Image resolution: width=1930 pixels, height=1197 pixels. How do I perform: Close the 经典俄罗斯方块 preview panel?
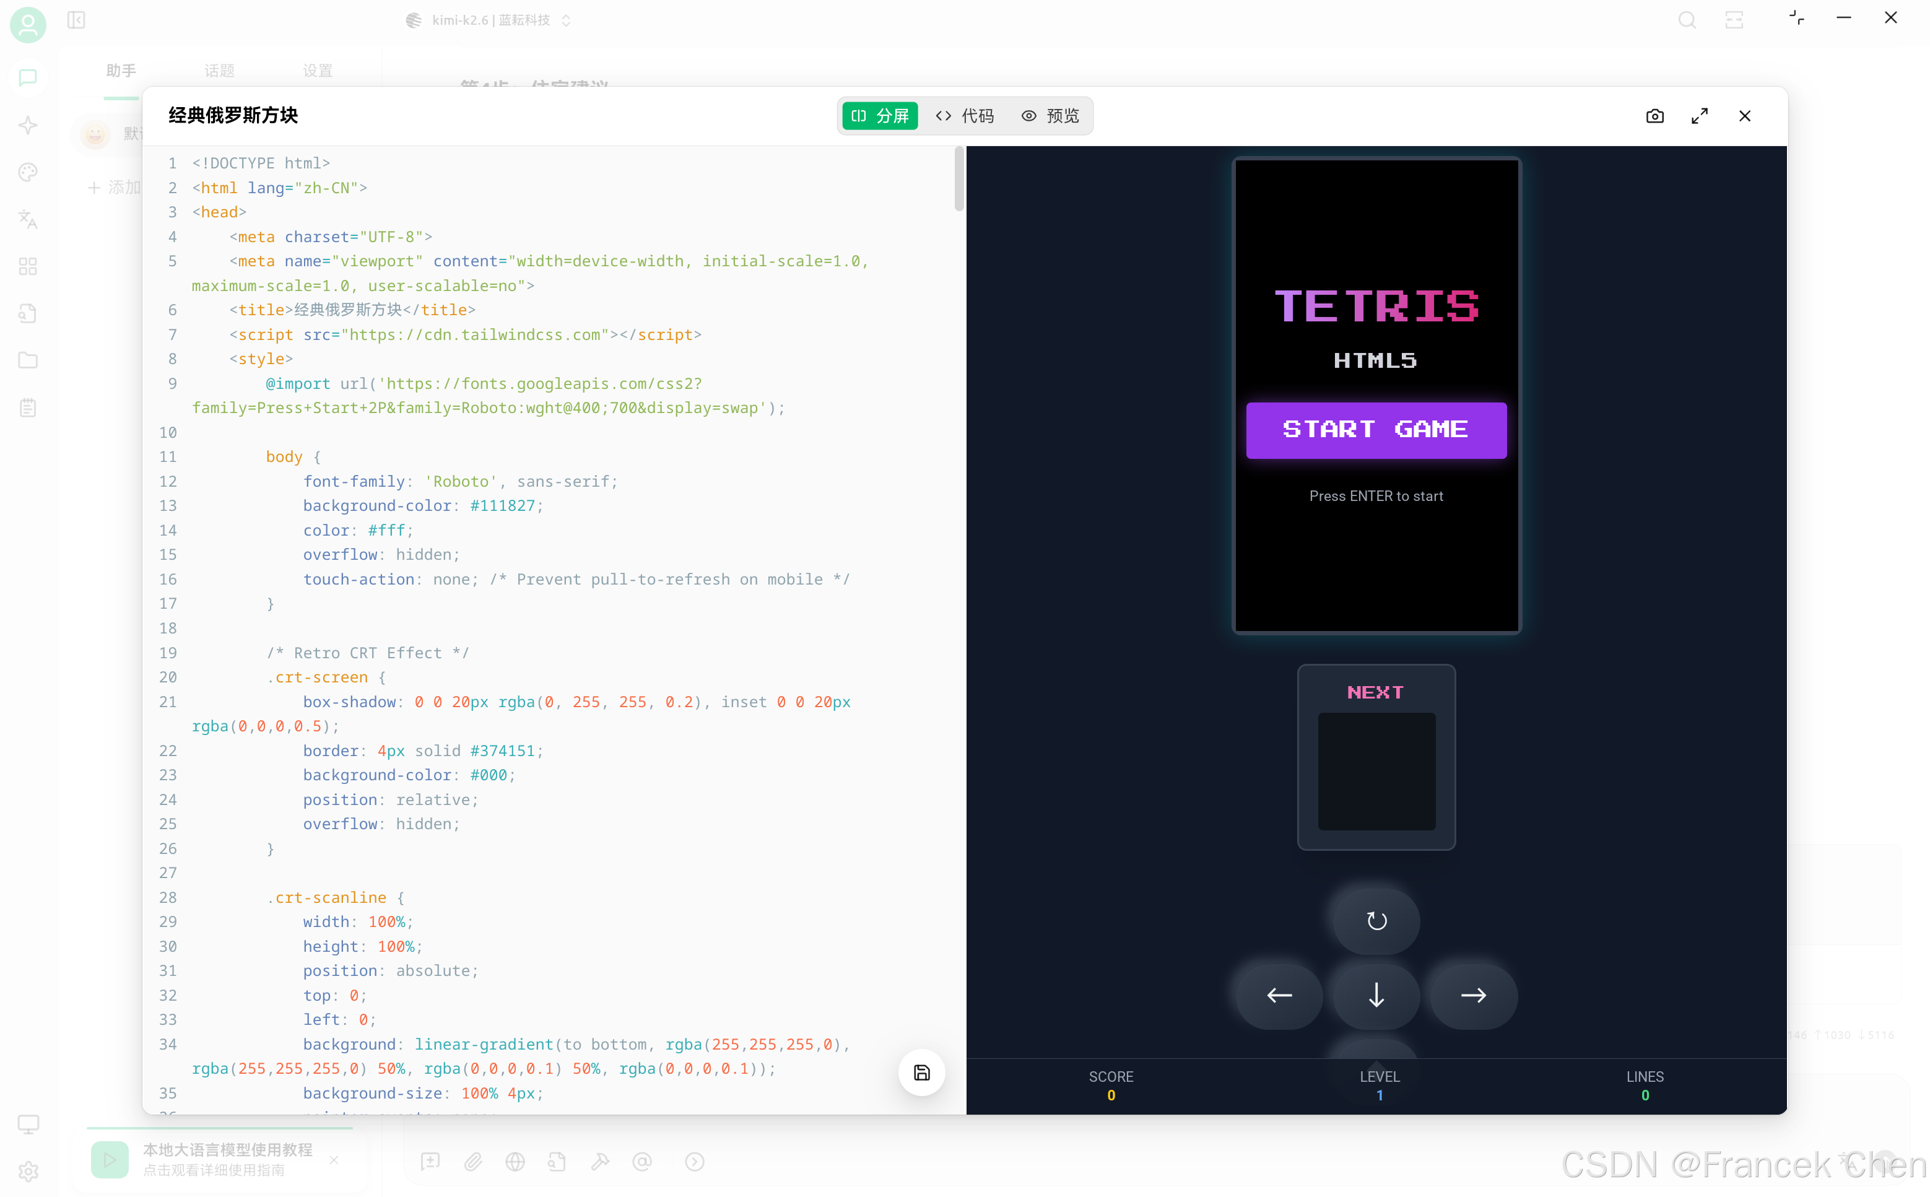[x=1745, y=116]
